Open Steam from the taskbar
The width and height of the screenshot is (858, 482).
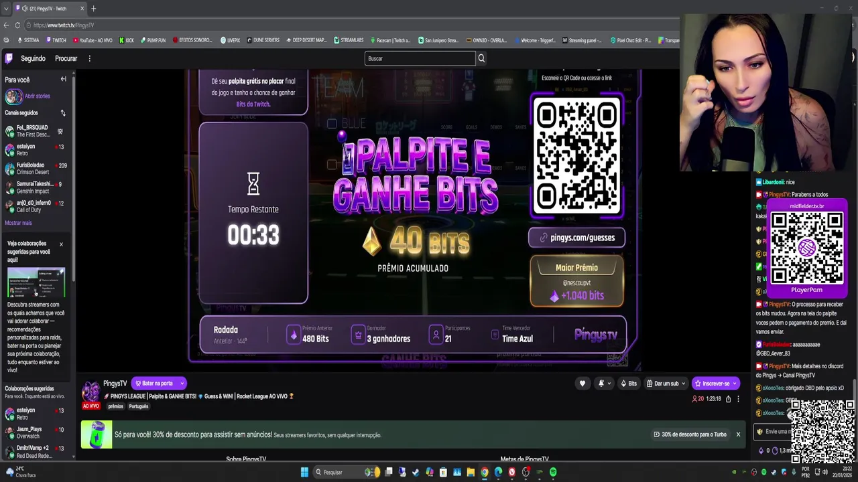(x=416, y=472)
